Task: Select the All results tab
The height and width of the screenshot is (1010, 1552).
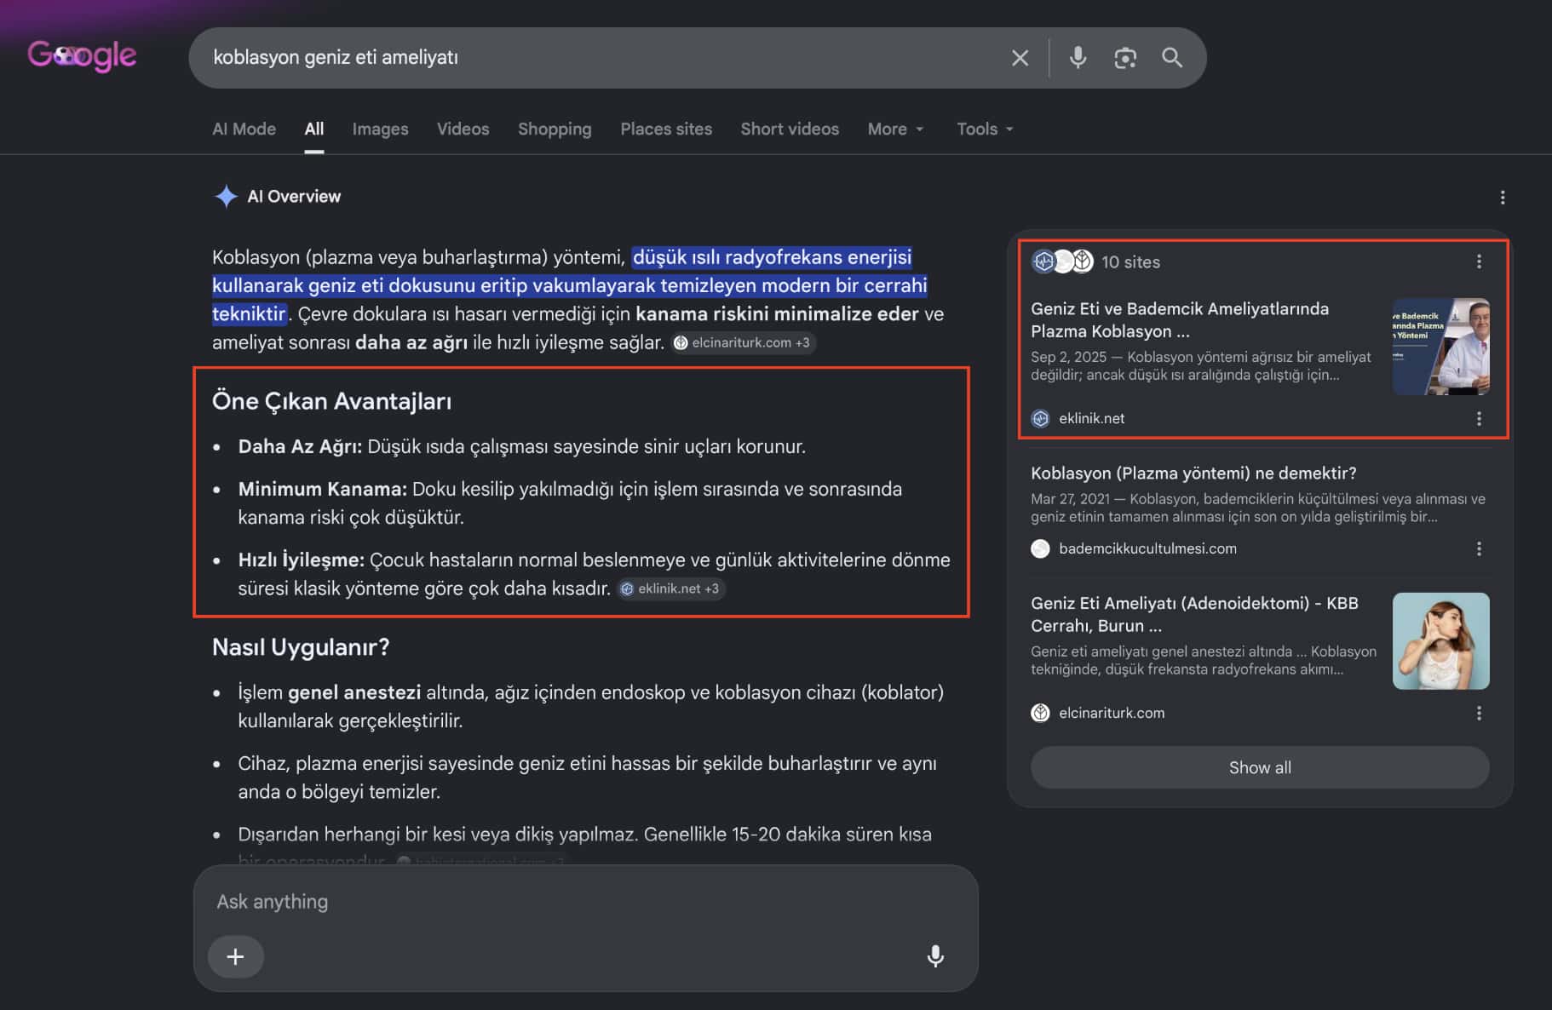Action: (314, 129)
